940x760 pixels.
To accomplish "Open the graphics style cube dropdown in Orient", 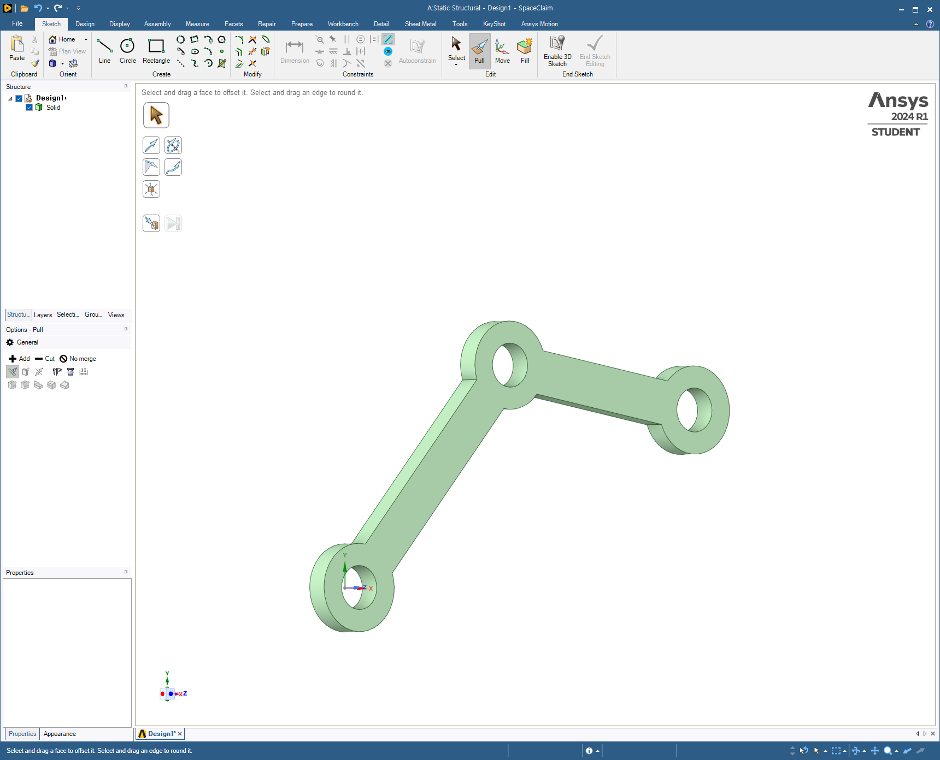I will (62, 63).
